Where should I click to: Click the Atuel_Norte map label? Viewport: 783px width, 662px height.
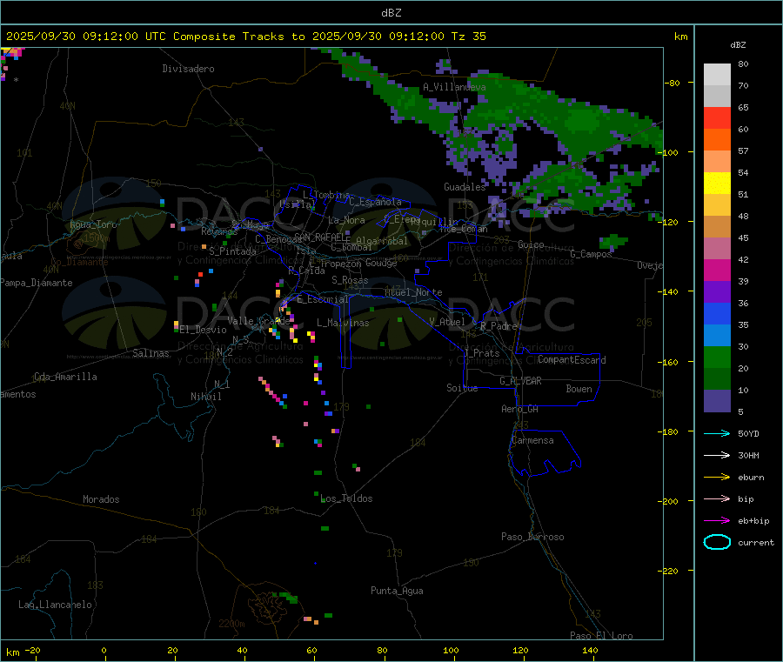point(413,292)
